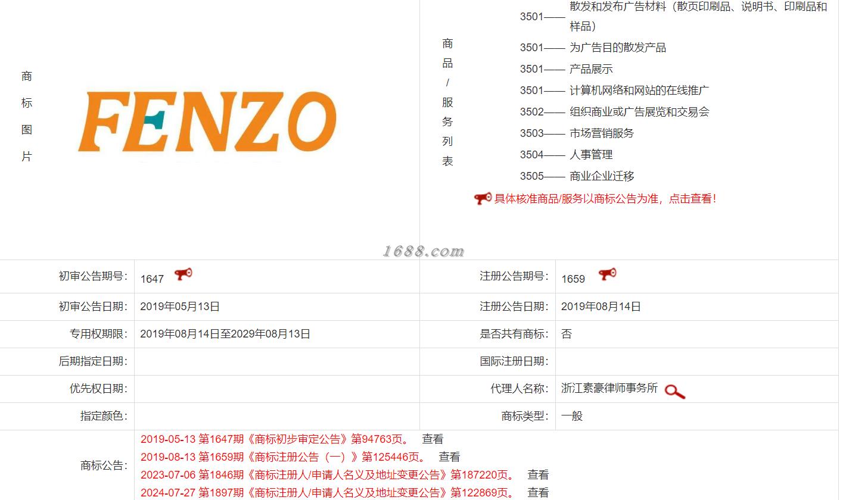Click label 国际注册日期

pos(514,361)
